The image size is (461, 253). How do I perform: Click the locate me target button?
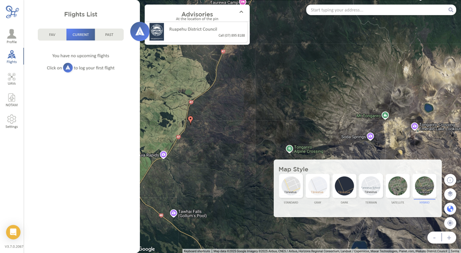pos(450,223)
